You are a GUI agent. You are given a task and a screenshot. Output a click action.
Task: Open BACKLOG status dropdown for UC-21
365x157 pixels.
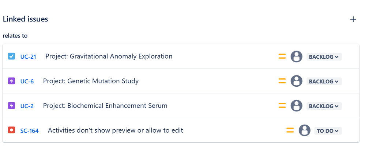[324, 56]
